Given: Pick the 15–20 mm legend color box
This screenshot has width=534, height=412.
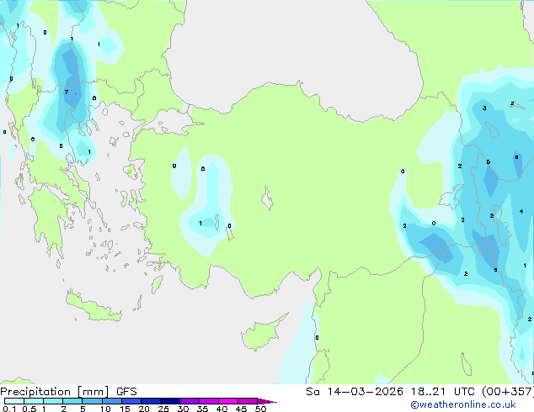Looking at the screenshot, I should 131,401.
